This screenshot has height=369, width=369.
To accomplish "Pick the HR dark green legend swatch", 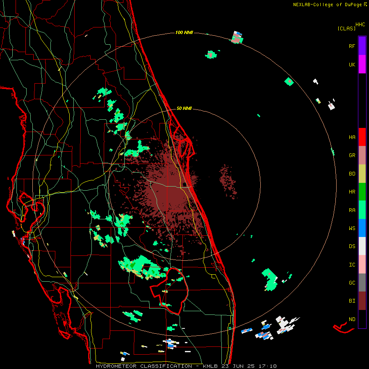I will pos(362,191).
